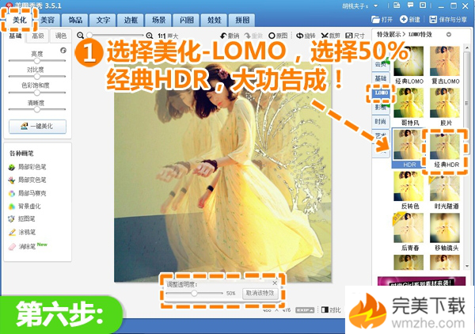Click the 取消该特效 cancel effect button
This screenshot has width=475, height=334.
pyautogui.click(x=260, y=293)
